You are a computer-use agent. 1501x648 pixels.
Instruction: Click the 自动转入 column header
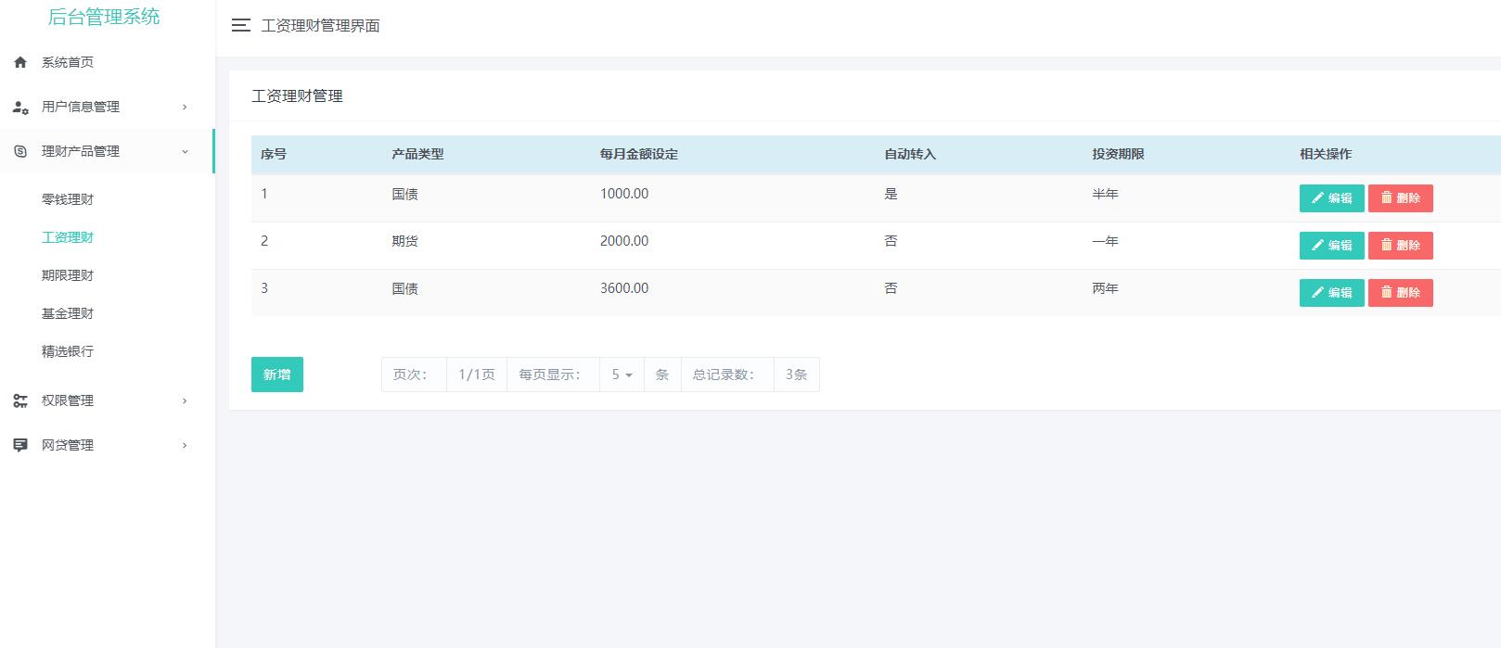pyautogui.click(x=910, y=154)
